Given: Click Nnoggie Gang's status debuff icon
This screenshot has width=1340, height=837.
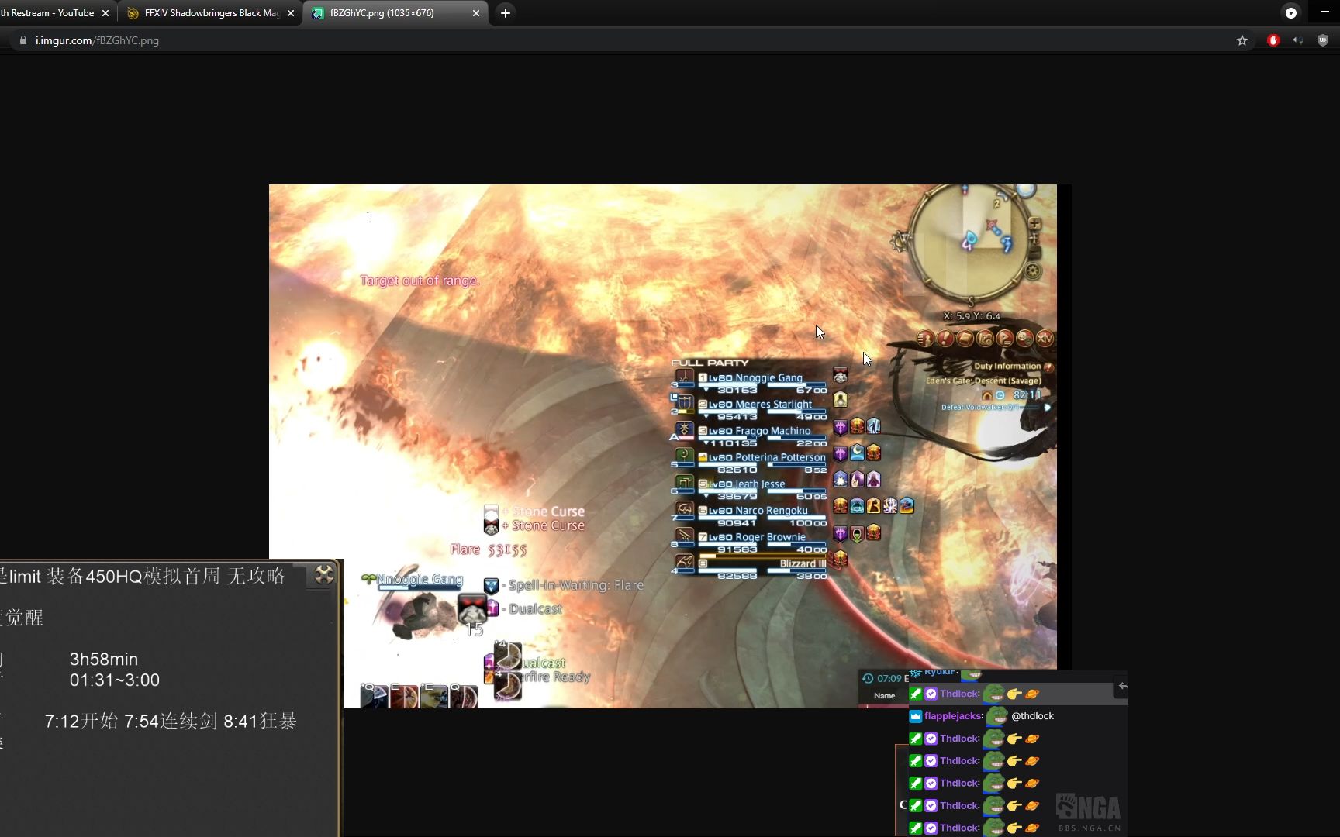Looking at the screenshot, I should (x=841, y=376).
